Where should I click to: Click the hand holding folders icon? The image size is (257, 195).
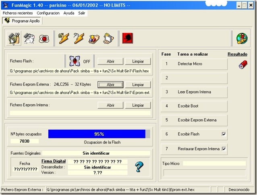(x=108, y=39)
